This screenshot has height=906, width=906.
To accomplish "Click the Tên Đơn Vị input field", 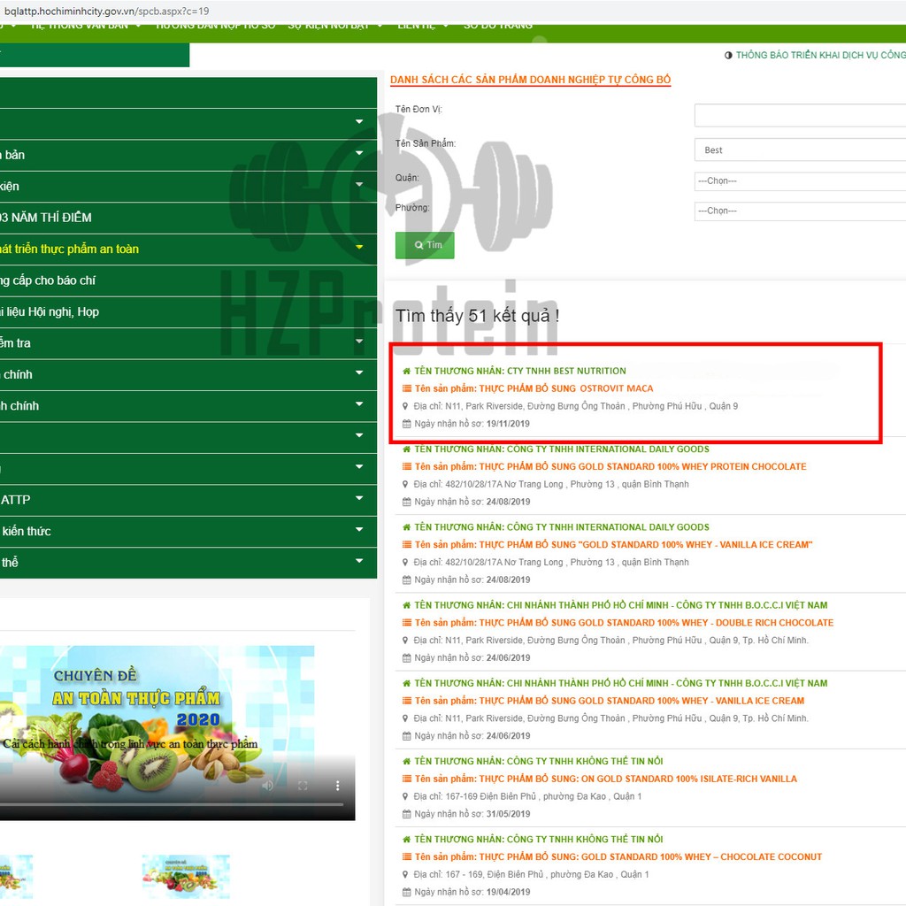I will [800, 116].
